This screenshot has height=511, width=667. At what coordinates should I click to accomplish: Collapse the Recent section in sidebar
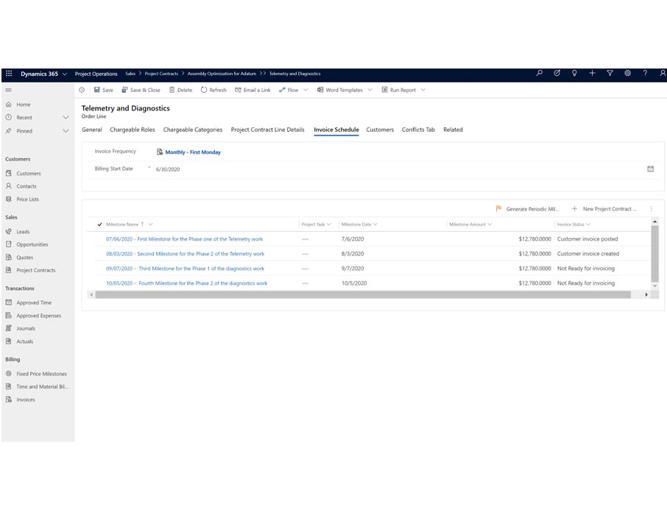tap(66, 116)
